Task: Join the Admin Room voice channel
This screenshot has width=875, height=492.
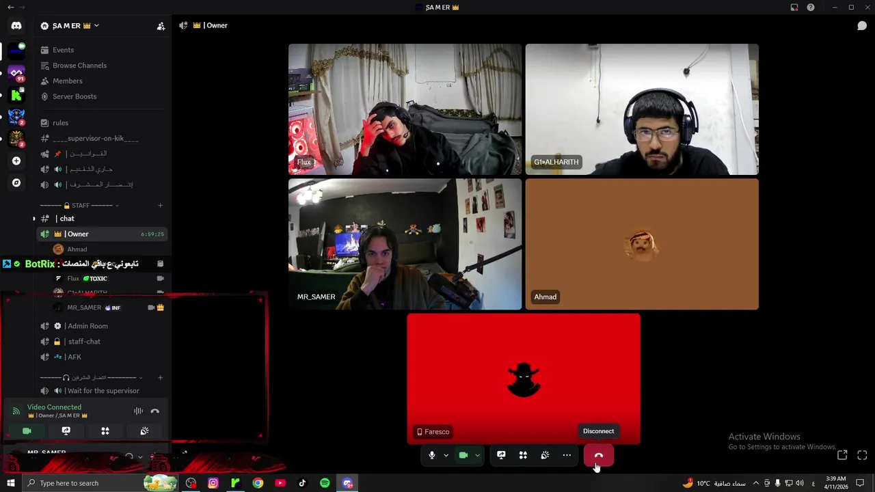Action: (x=103, y=326)
